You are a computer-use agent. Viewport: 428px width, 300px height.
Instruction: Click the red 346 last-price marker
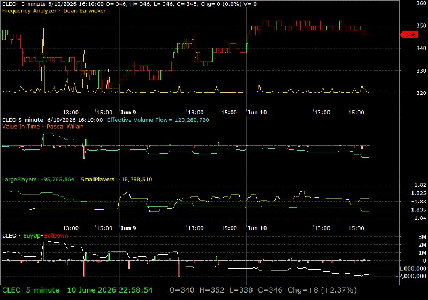409,35
